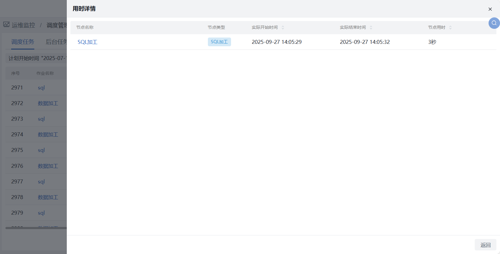Click the 计划开始时间 filter tag
Screen dimensions: 500x254
(37, 58)
